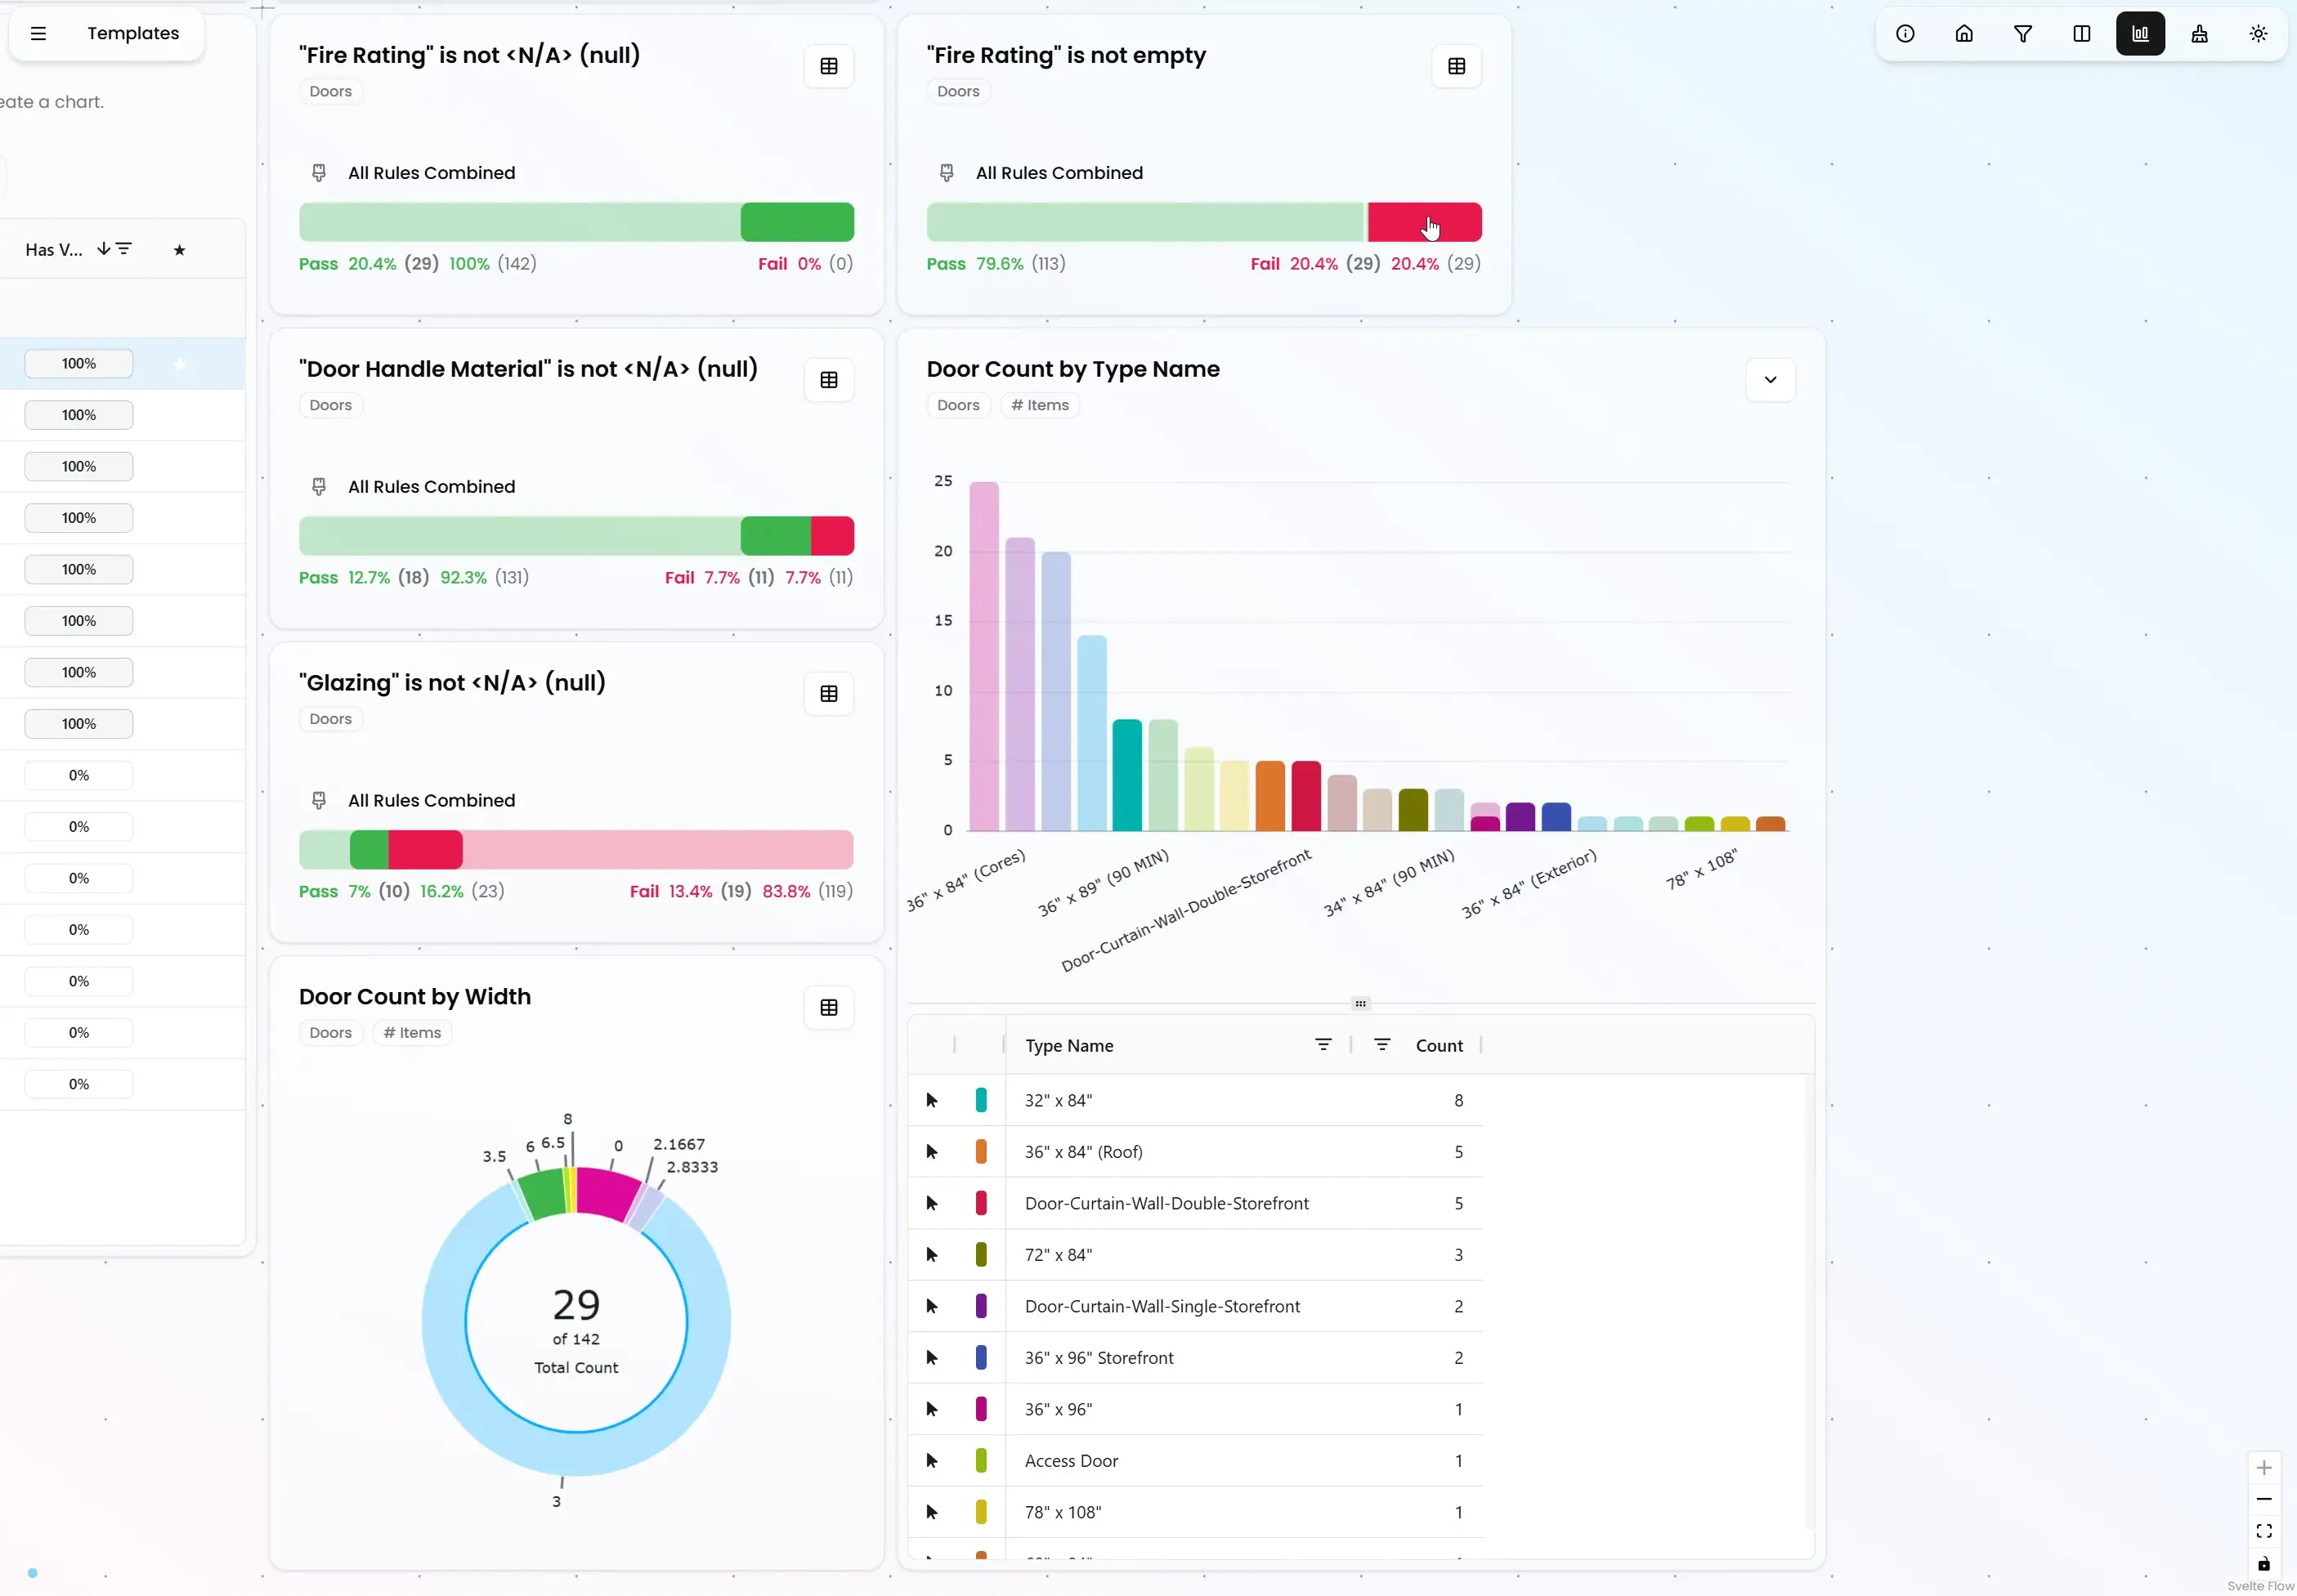The image size is (2297, 1596).
Task: Click the Templates menu label
Action: click(133, 34)
